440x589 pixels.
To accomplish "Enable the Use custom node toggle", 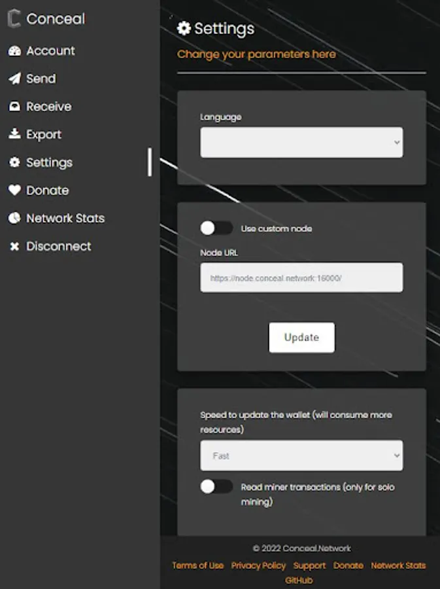I will tap(216, 228).
